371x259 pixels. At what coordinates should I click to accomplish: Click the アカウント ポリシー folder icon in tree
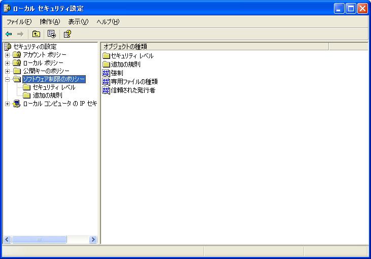click(x=17, y=55)
